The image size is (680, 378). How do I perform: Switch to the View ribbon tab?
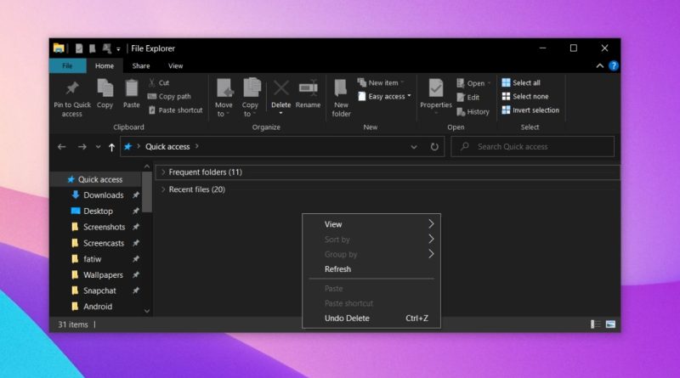176,66
